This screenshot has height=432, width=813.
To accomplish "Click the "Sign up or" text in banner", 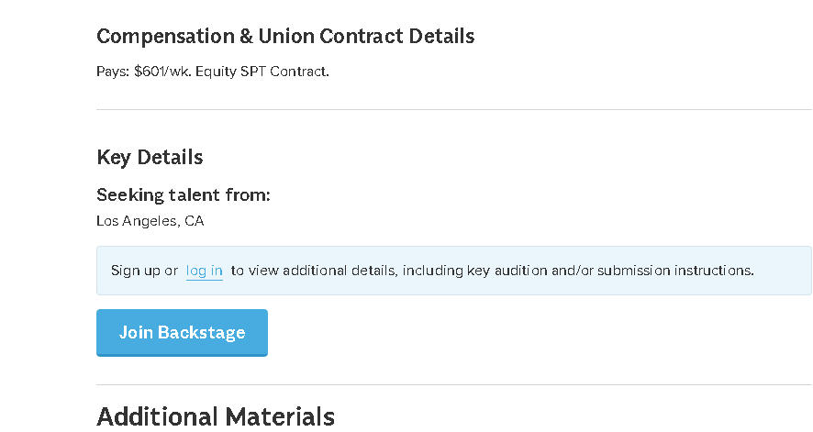I will pos(144,271).
